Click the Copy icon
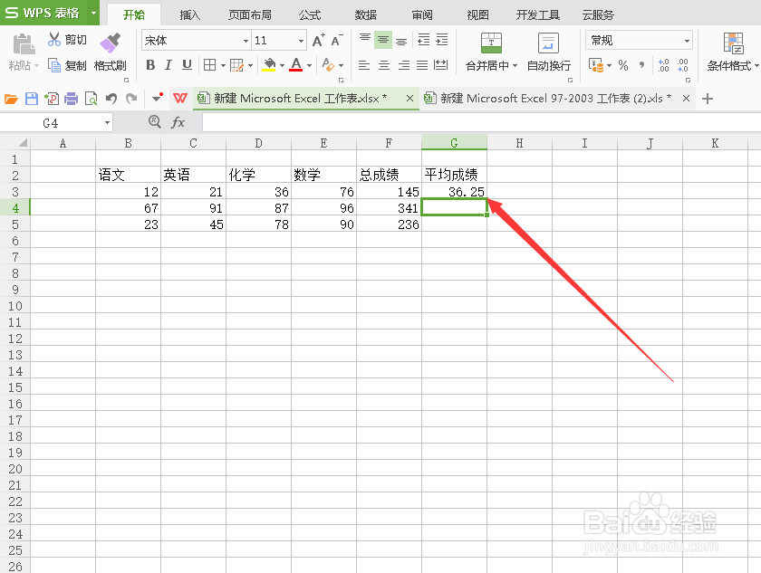 pyautogui.click(x=53, y=65)
